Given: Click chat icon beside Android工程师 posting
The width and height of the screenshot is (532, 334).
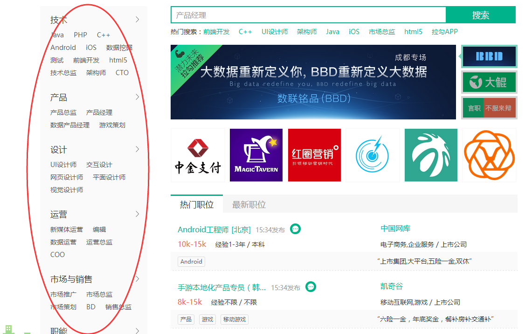Looking at the screenshot, I should pyautogui.click(x=295, y=229).
